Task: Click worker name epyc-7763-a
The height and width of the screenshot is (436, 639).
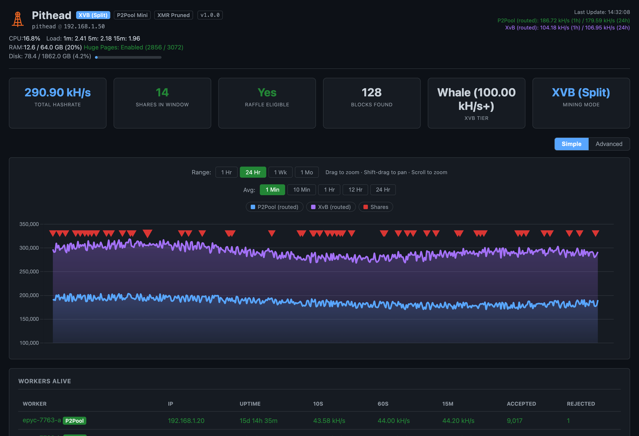Action: pos(42,420)
